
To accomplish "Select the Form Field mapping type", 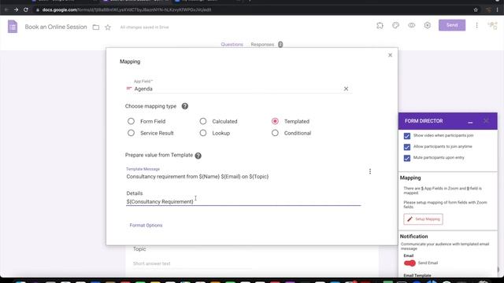I will click(131, 121).
